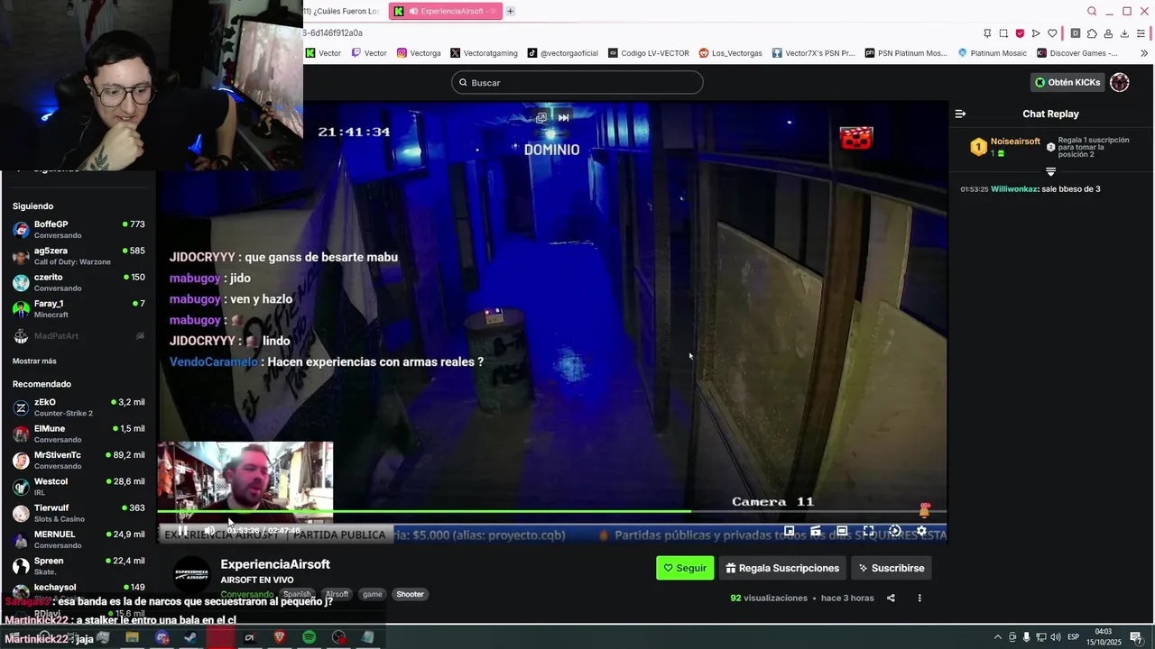
Task: Click pop-out icon at video top
Action: click(541, 117)
